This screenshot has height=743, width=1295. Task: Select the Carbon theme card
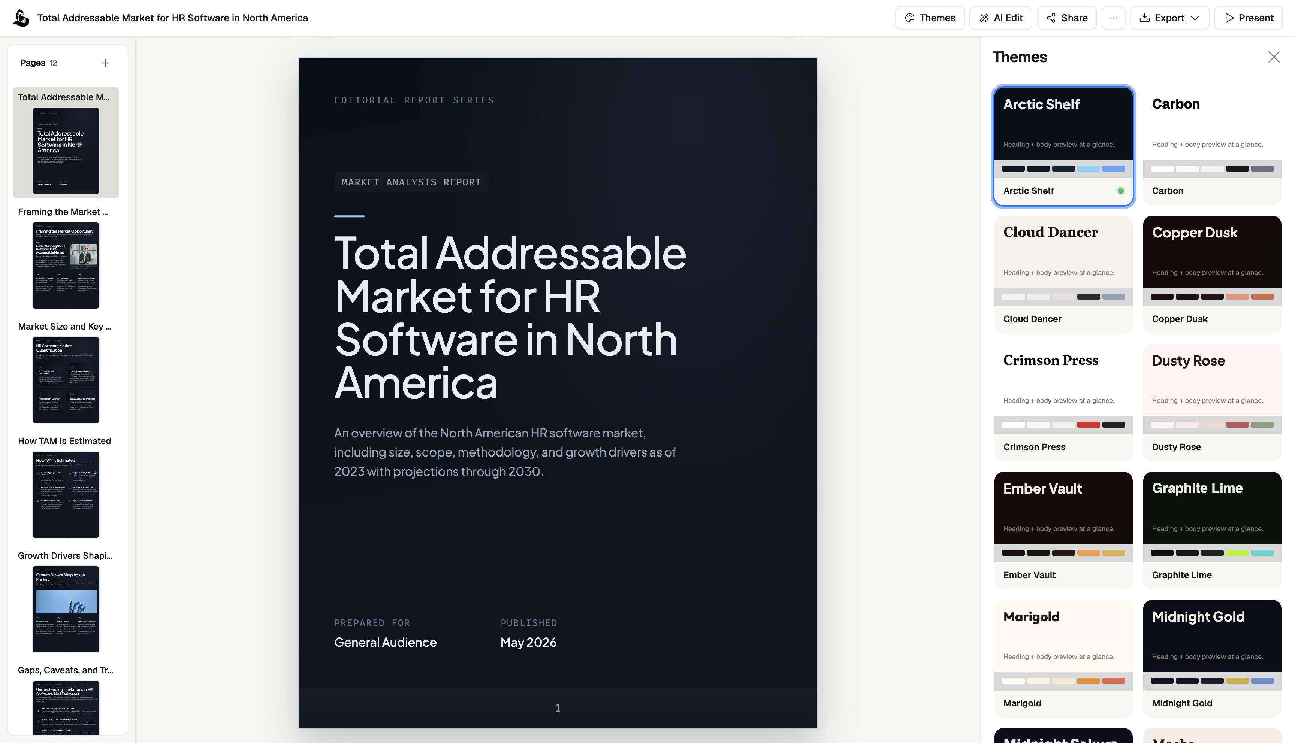[x=1212, y=146]
